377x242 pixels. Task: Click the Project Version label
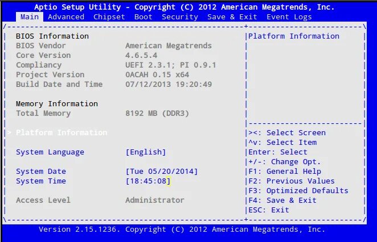click(50, 74)
